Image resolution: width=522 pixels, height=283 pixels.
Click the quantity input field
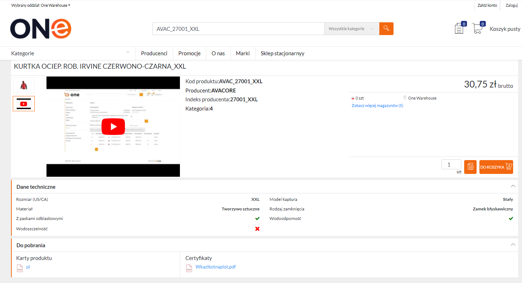pos(451,165)
